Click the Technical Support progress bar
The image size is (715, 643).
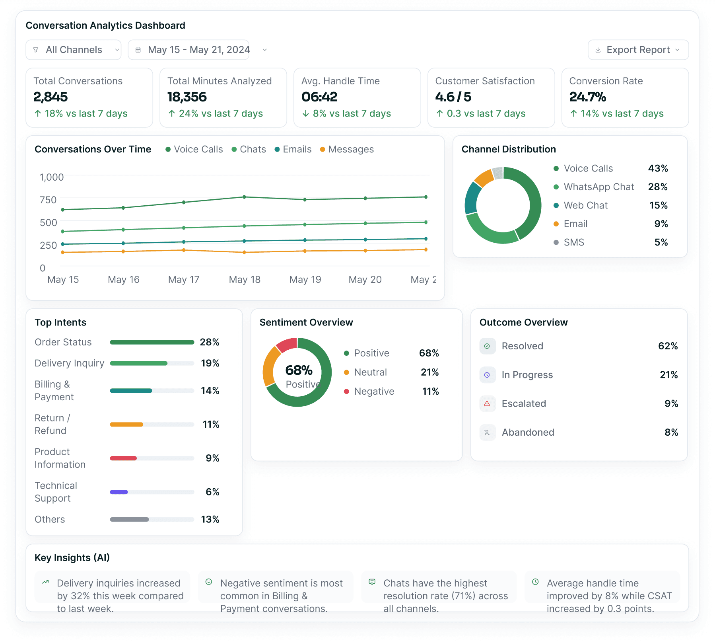152,492
